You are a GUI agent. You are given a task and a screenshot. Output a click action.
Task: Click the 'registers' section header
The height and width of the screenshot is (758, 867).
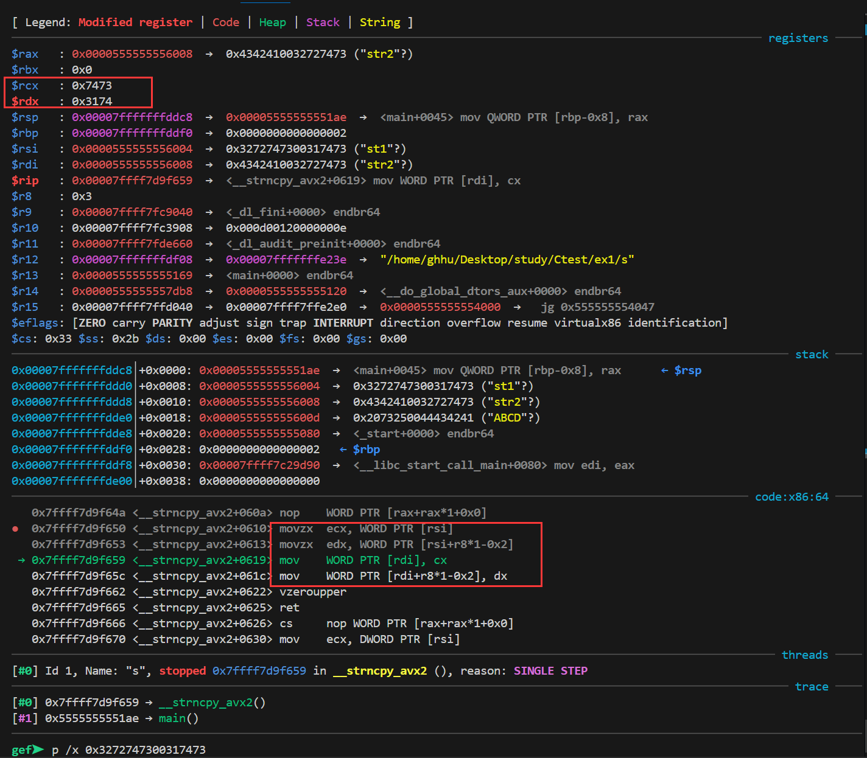[x=798, y=38]
